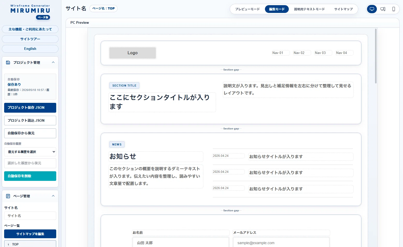This screenshot has width=403, height=247.
Task: Click the first お知らせタイトルが入ります row
Action: [301, 157]
